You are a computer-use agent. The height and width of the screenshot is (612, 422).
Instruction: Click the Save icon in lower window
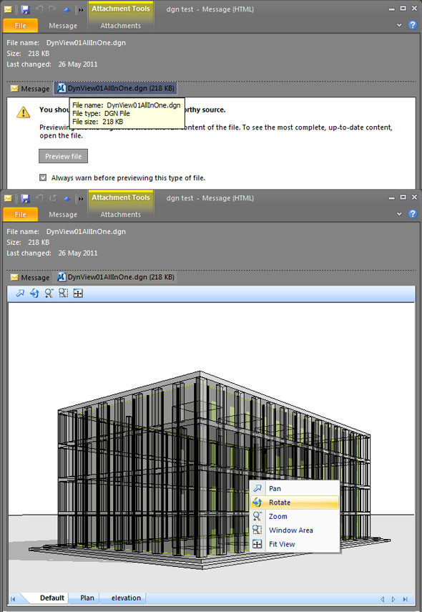[x=25, y=198]
